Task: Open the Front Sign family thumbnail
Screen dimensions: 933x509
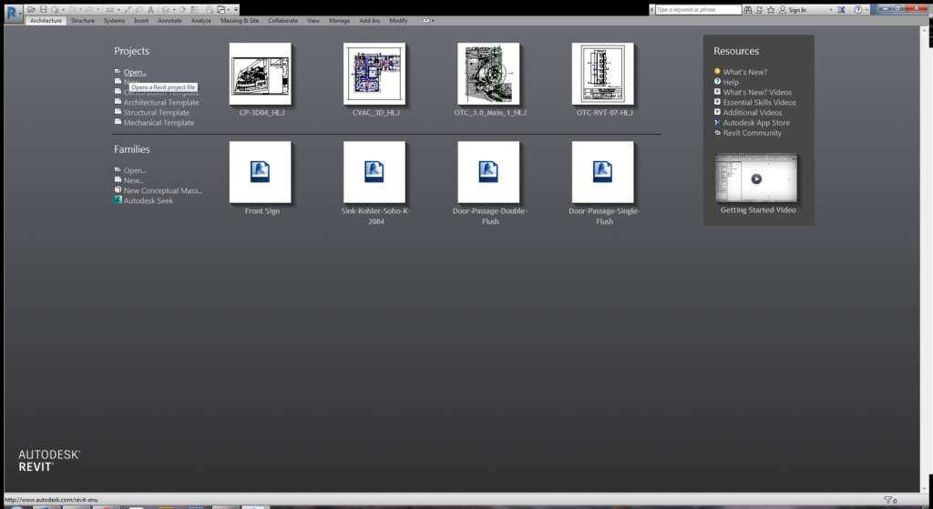Action: 261,172
